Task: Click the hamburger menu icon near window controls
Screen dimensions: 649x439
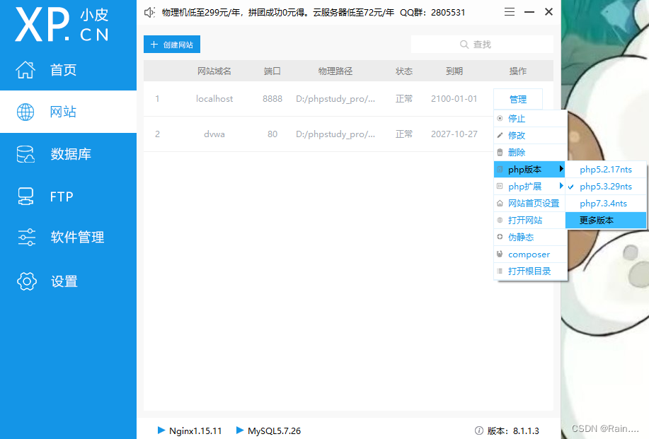Action: click(x=508, y=12)
